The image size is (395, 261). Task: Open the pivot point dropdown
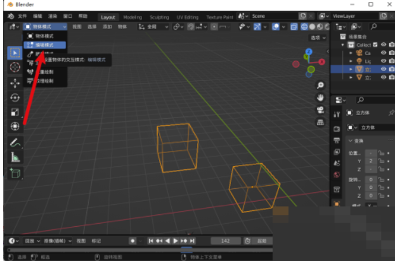178,27
